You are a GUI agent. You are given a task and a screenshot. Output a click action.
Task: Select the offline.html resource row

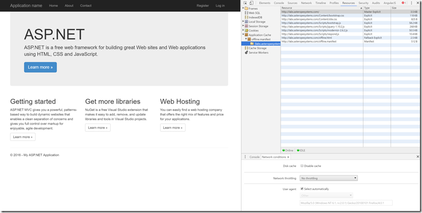pos(351,38)
